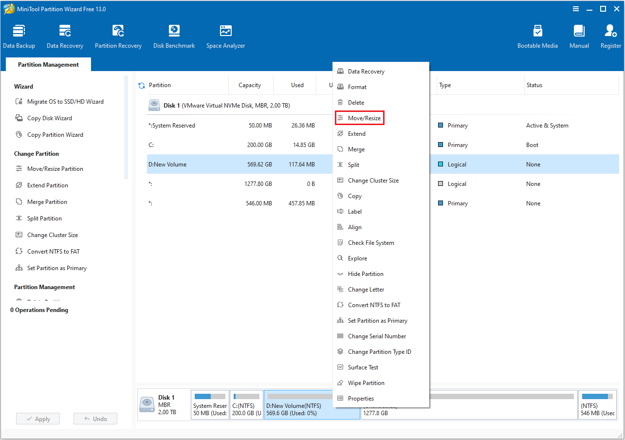Choose Surface Test from the context menu
625x440 pixels.
pos(381,367)
